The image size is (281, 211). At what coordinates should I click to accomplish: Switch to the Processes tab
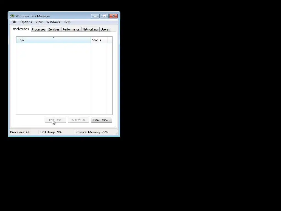38,29
